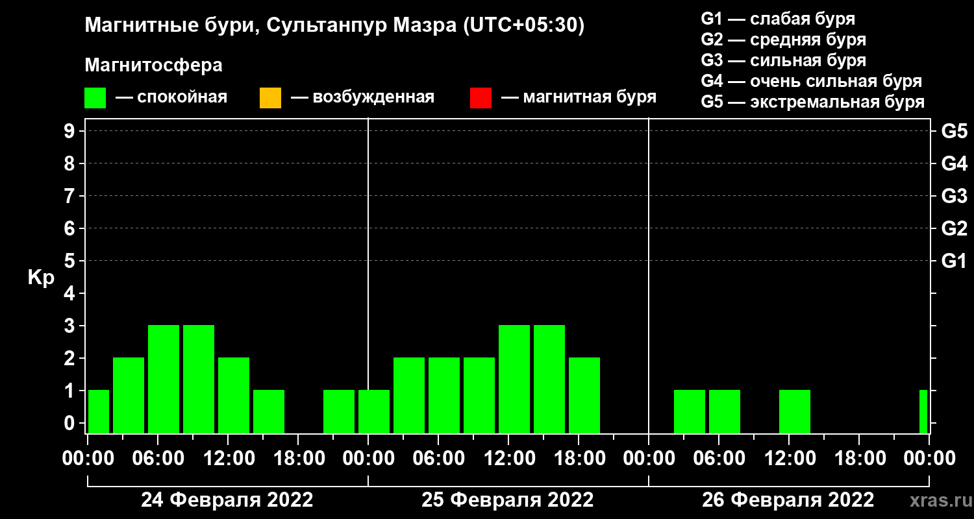Click the G1 label on right axis
This screenshot has height=519, width=974.
point(955,261)
